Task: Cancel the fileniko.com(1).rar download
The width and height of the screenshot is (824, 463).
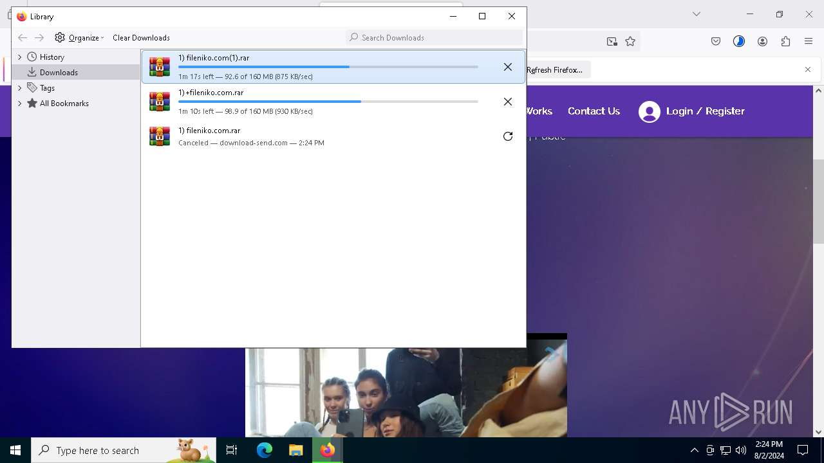Action: (x=508, y=67)
